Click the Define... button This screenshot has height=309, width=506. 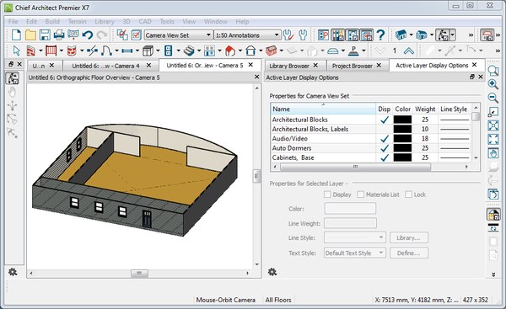click(408, 253)
